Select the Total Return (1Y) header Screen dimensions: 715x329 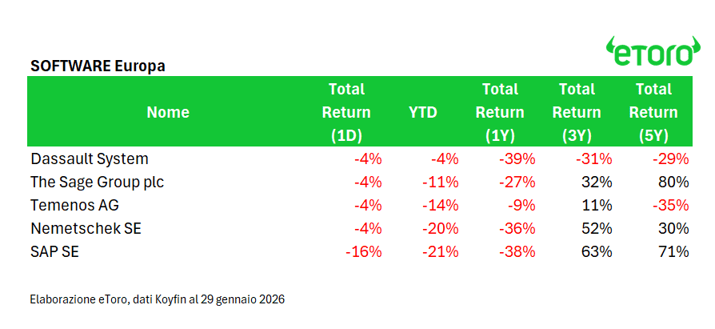click(500, 112)
